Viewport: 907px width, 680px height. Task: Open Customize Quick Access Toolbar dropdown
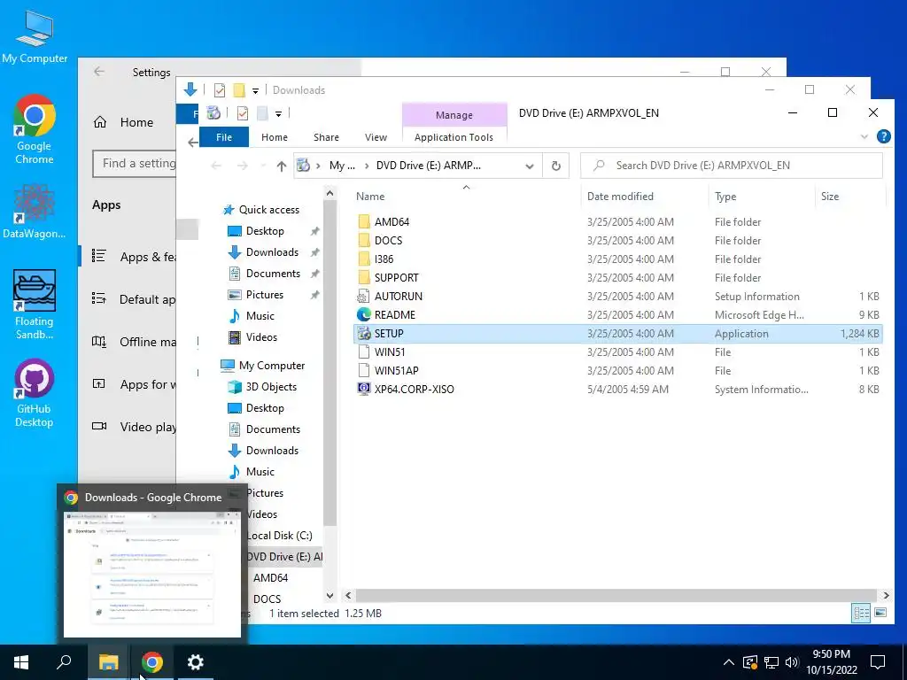click(278, 114)
